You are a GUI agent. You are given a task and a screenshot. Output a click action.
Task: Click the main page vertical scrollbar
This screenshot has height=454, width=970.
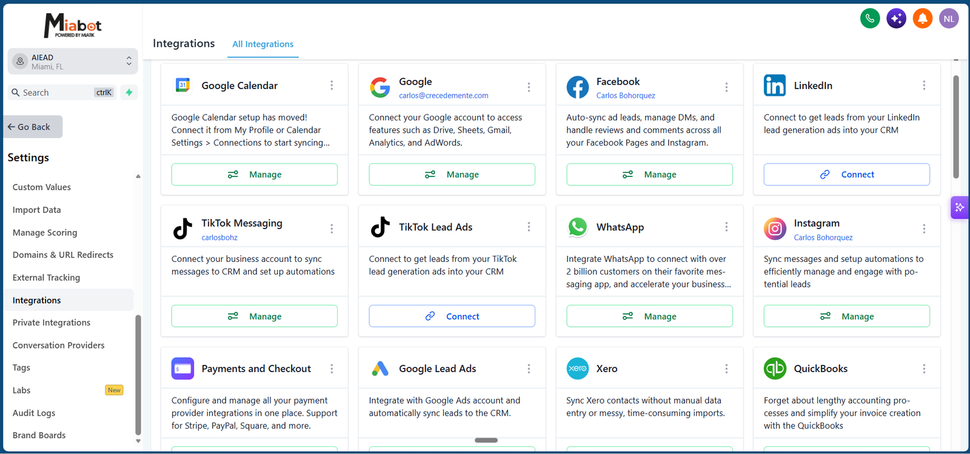point(956,127)
